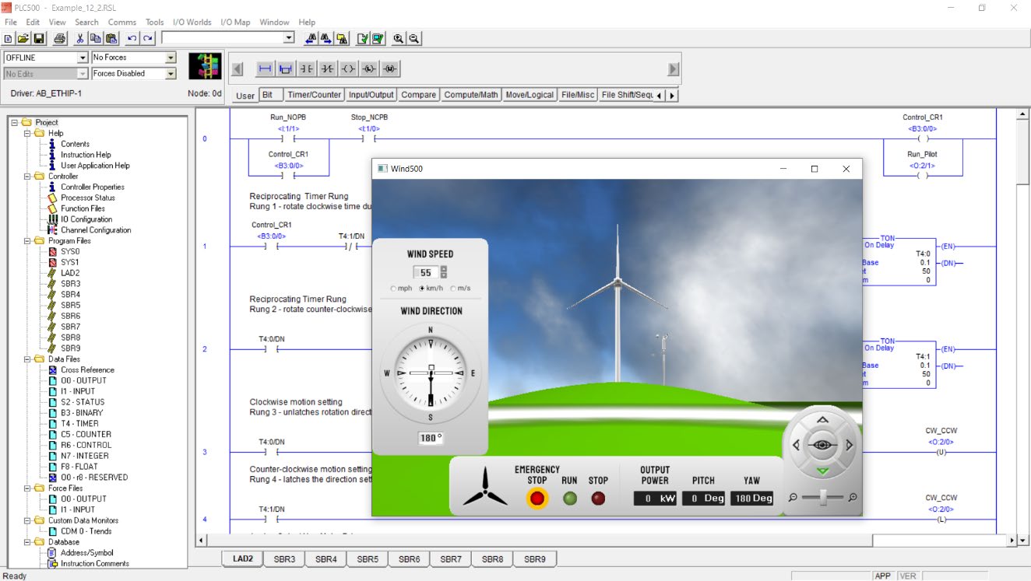This screenshot has height=581, width=1031.
Task: Collapse the Data Files tree node
Action: point(26,359)
